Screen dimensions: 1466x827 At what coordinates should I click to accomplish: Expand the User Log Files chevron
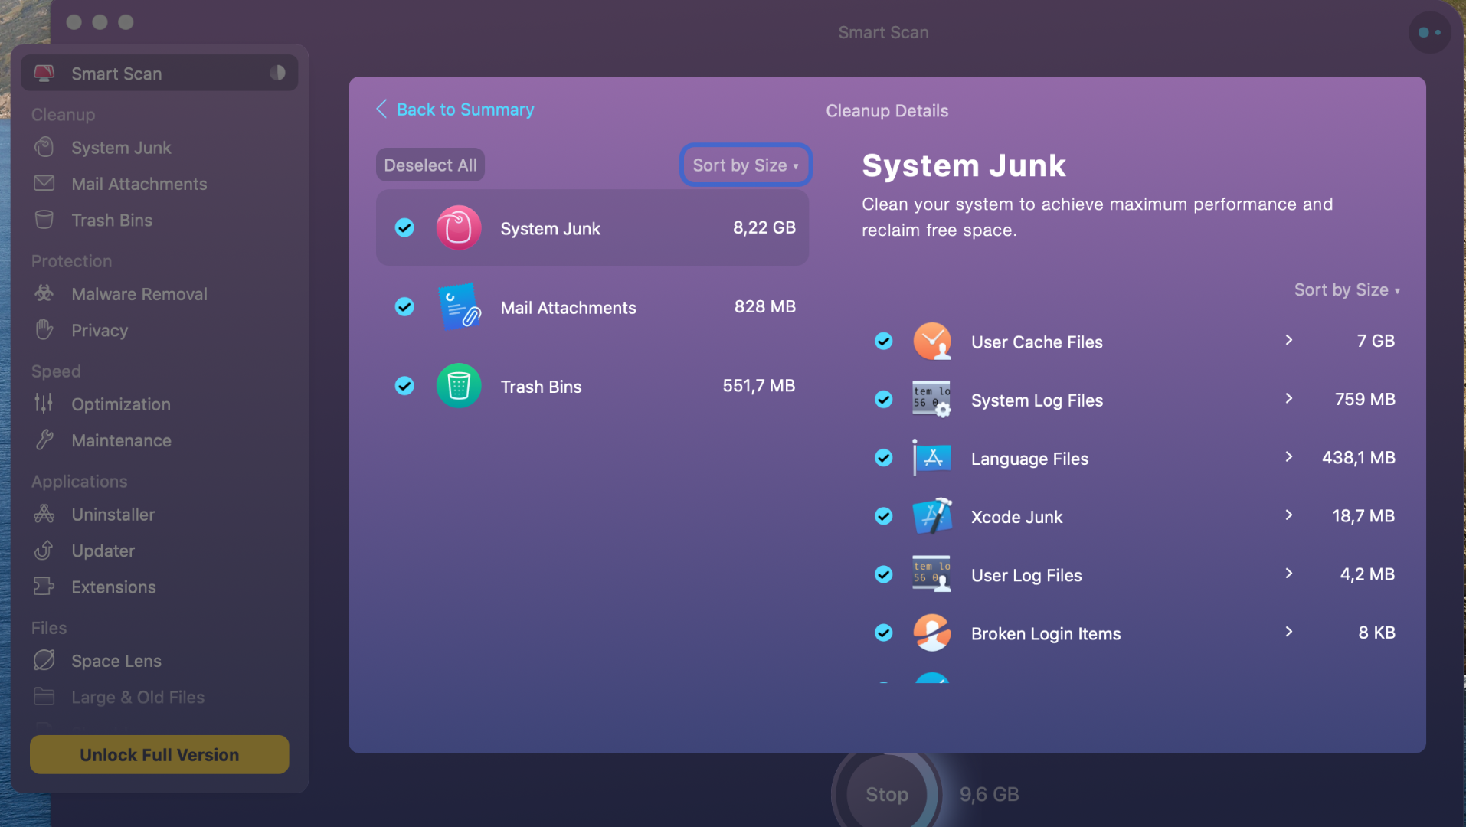(x=1289, y=573)
